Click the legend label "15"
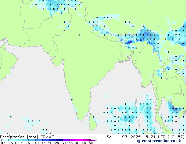Image resolution: width=186 pixels, height=144 pixels. coord(43,143)
